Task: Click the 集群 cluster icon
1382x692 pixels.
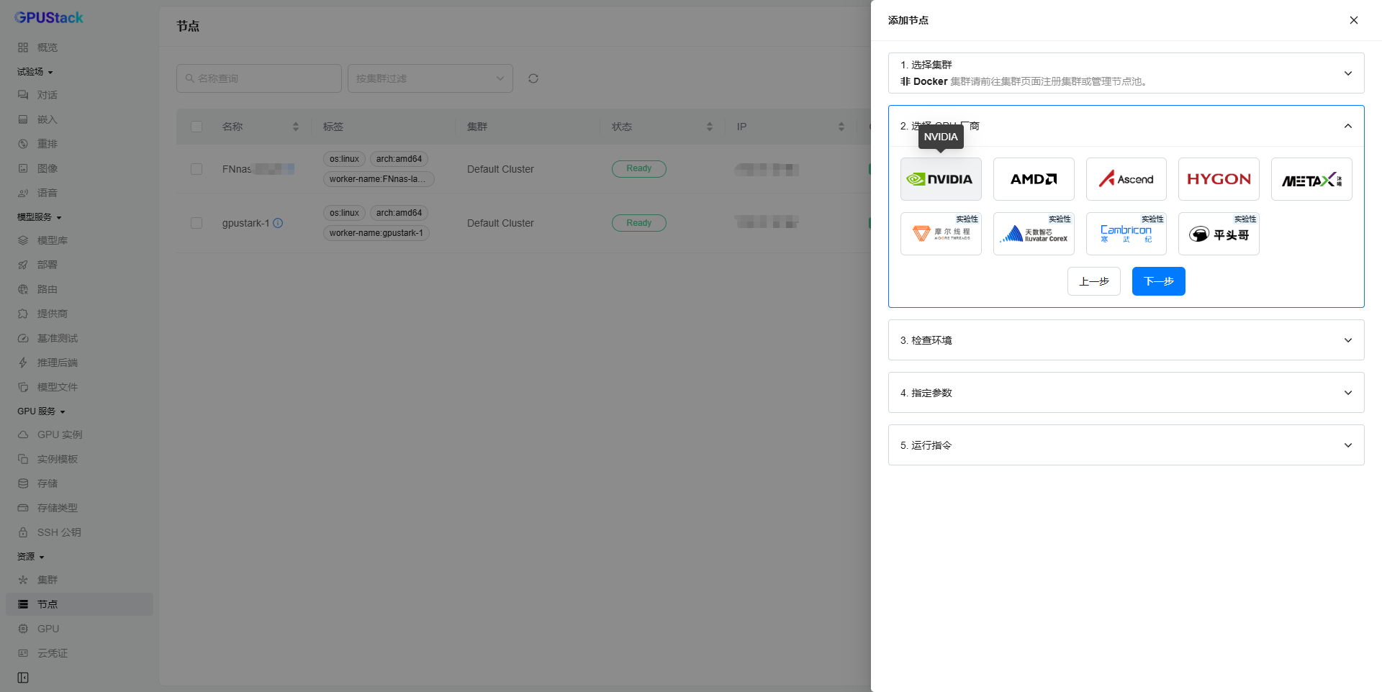Action: [23, 580]
